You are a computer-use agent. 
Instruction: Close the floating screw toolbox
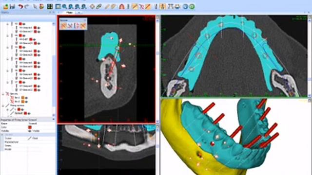(85, 20)
